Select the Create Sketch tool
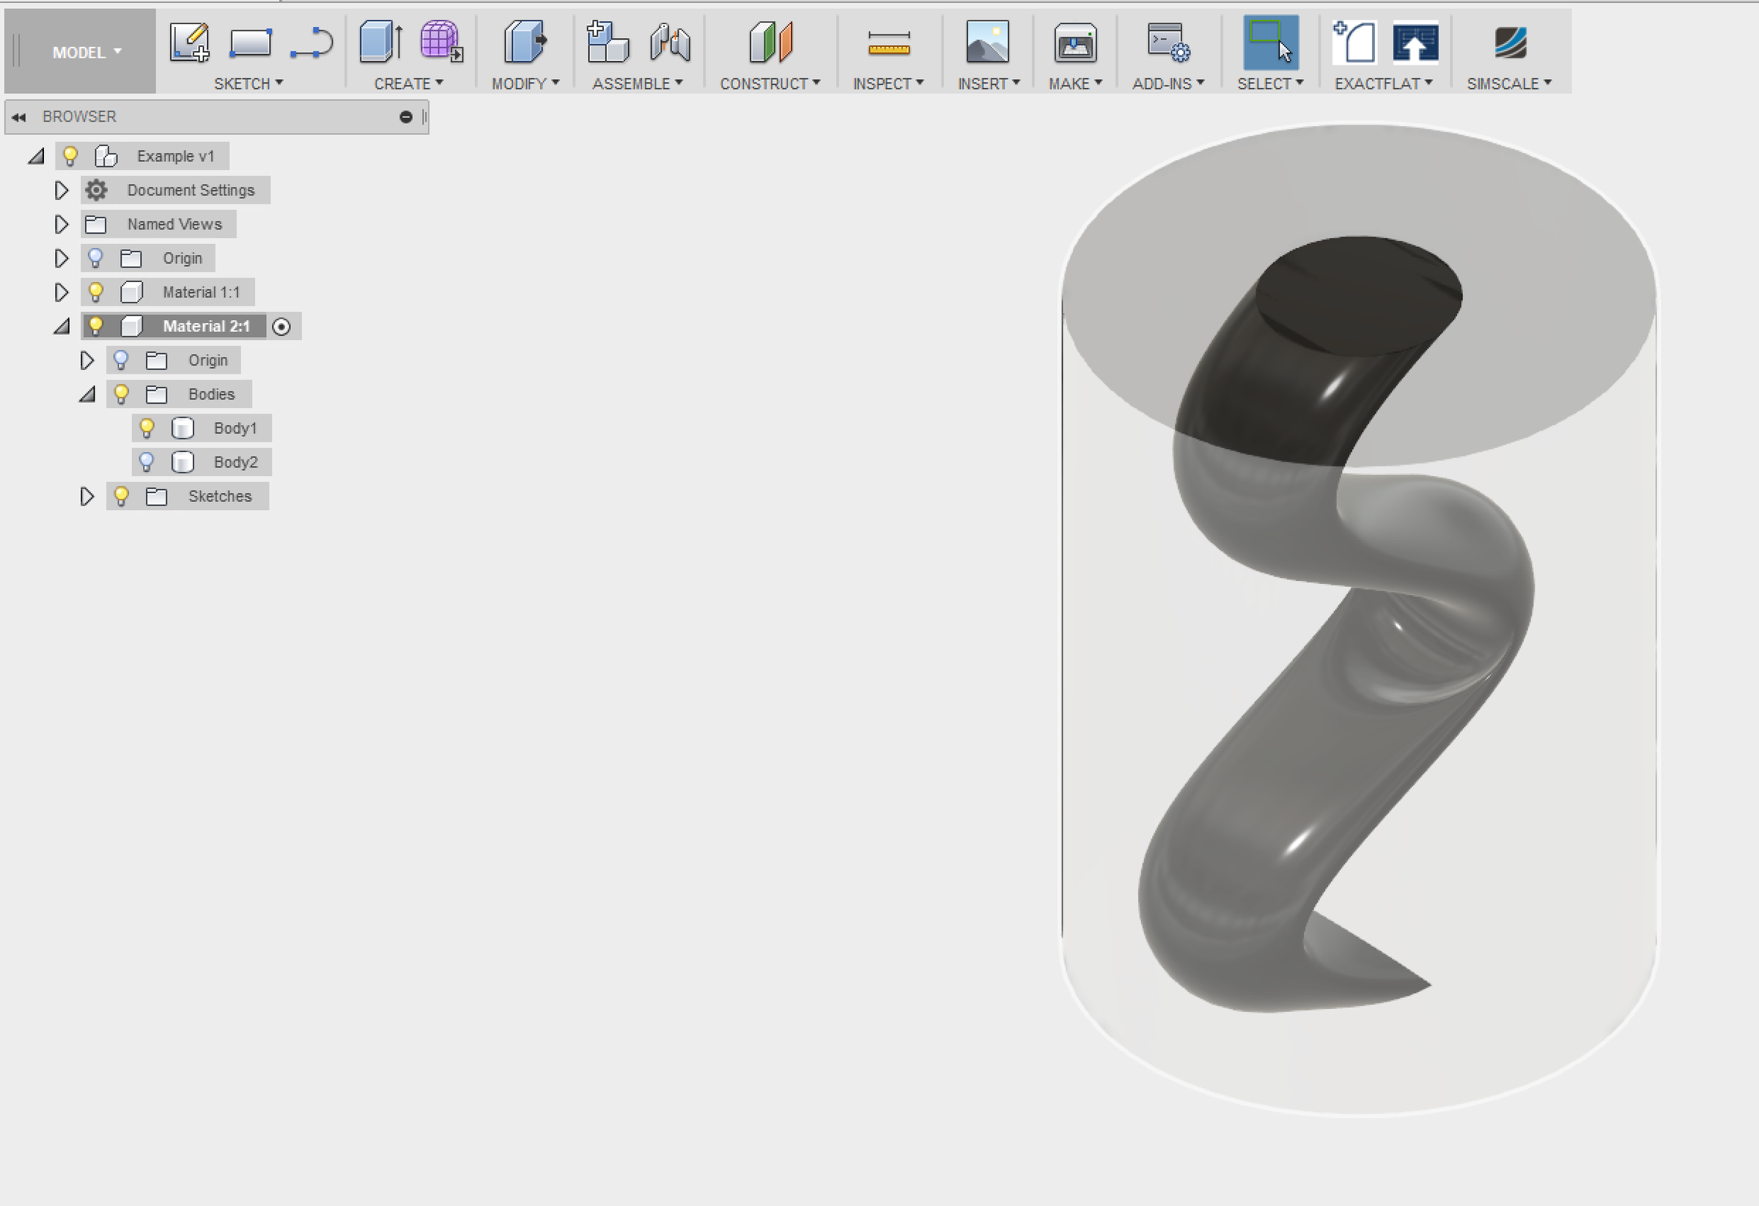Viewport: 1759px width, 1206px height. tap(191, 43)
